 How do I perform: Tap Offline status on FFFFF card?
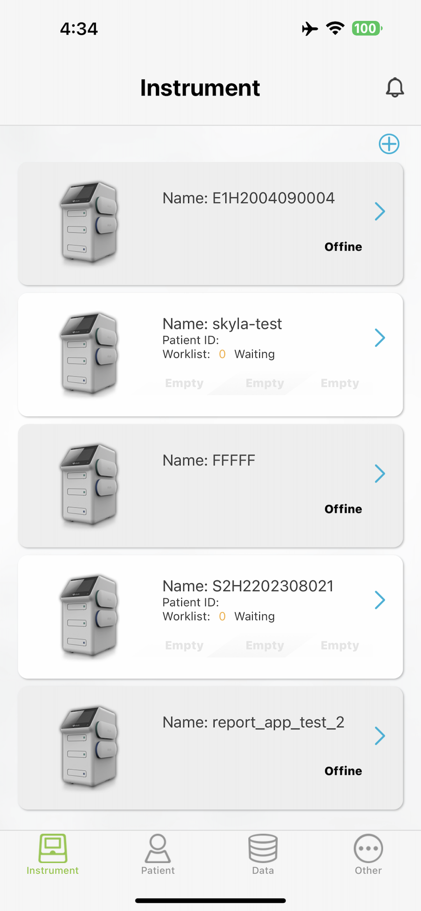click(x=343, y=509)
